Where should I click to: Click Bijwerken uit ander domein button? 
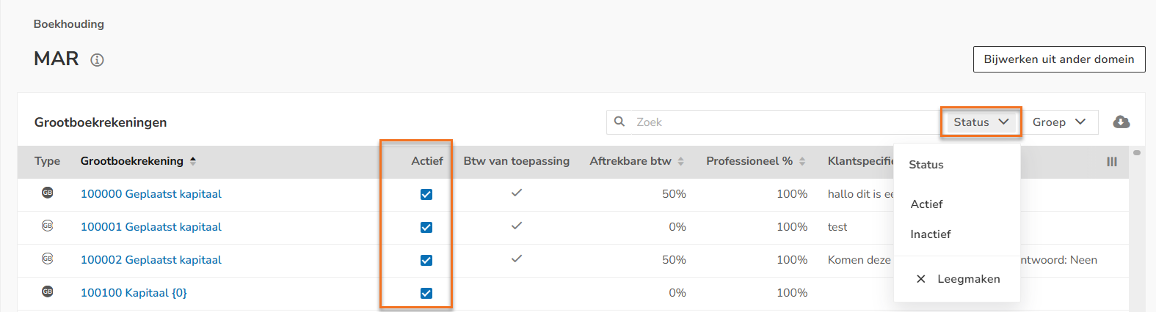pos(1059,59)
